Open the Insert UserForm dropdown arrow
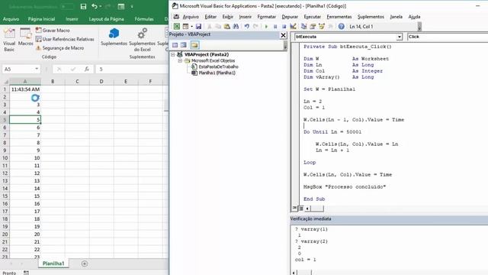The image size is (488, 275). pyautogui.click(x=191, y=27)
